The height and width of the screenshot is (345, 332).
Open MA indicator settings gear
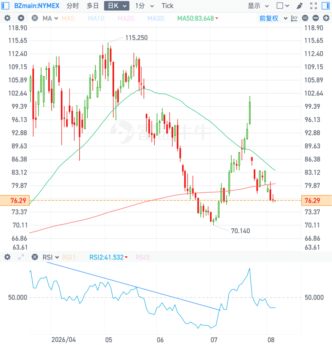tap(7, 18)
